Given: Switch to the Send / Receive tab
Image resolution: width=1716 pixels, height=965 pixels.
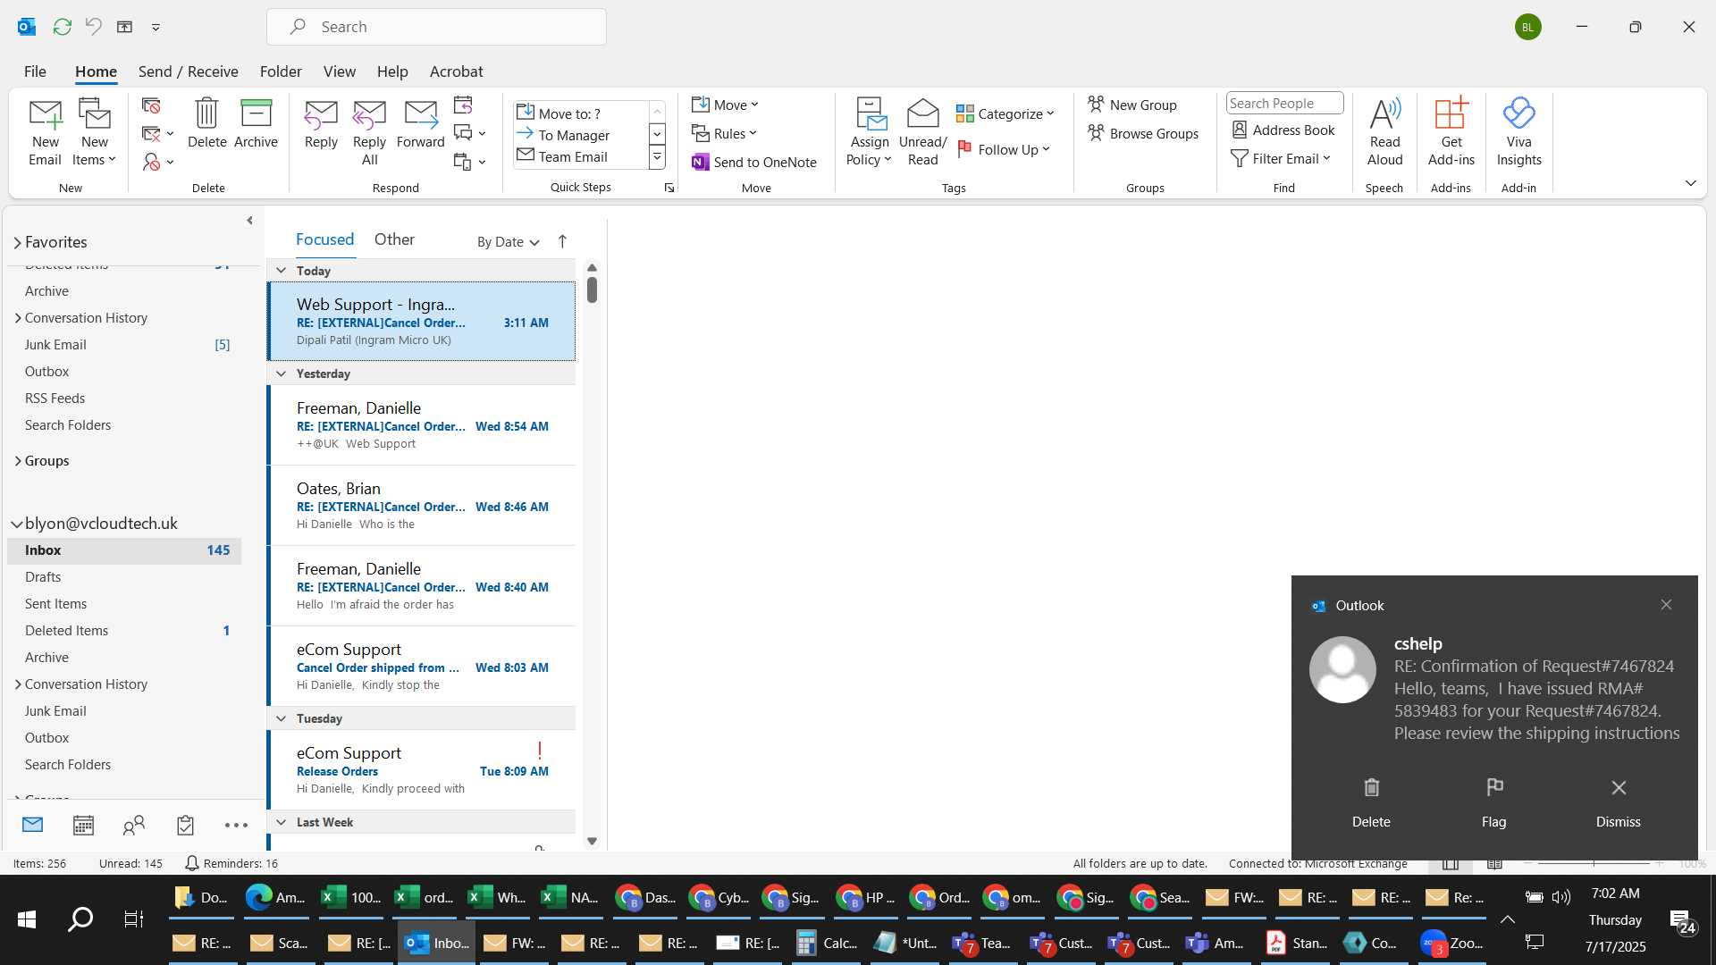Looking at the screenshot, I should click(188, 71).
